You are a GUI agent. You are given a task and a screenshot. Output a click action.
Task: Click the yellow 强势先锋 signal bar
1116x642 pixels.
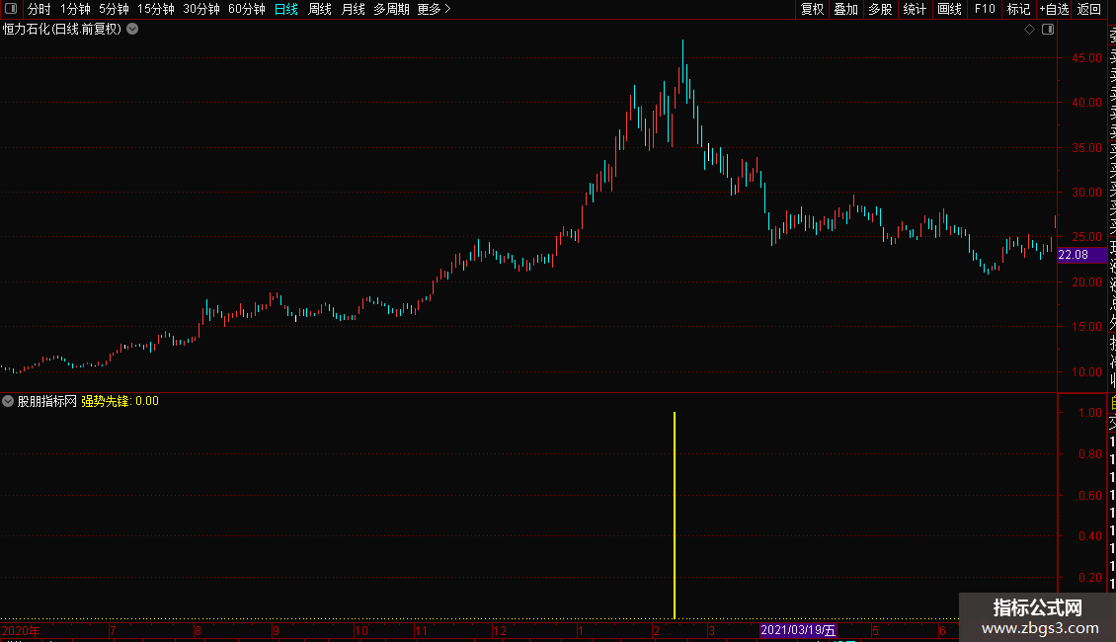click(x=674, y=516)
